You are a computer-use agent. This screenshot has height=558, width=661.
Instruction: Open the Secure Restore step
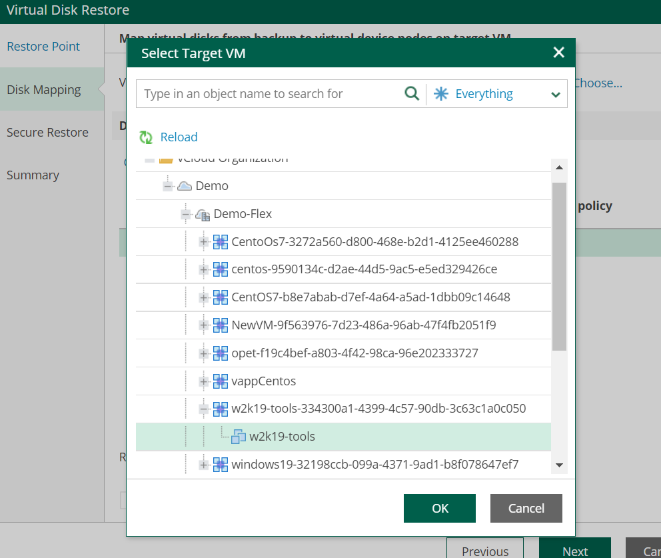point(47,133)
